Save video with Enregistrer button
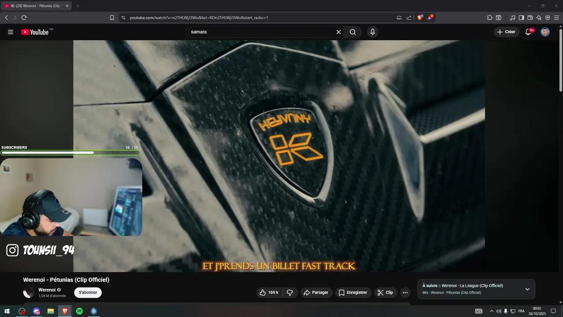 click(x=353, y=292)
